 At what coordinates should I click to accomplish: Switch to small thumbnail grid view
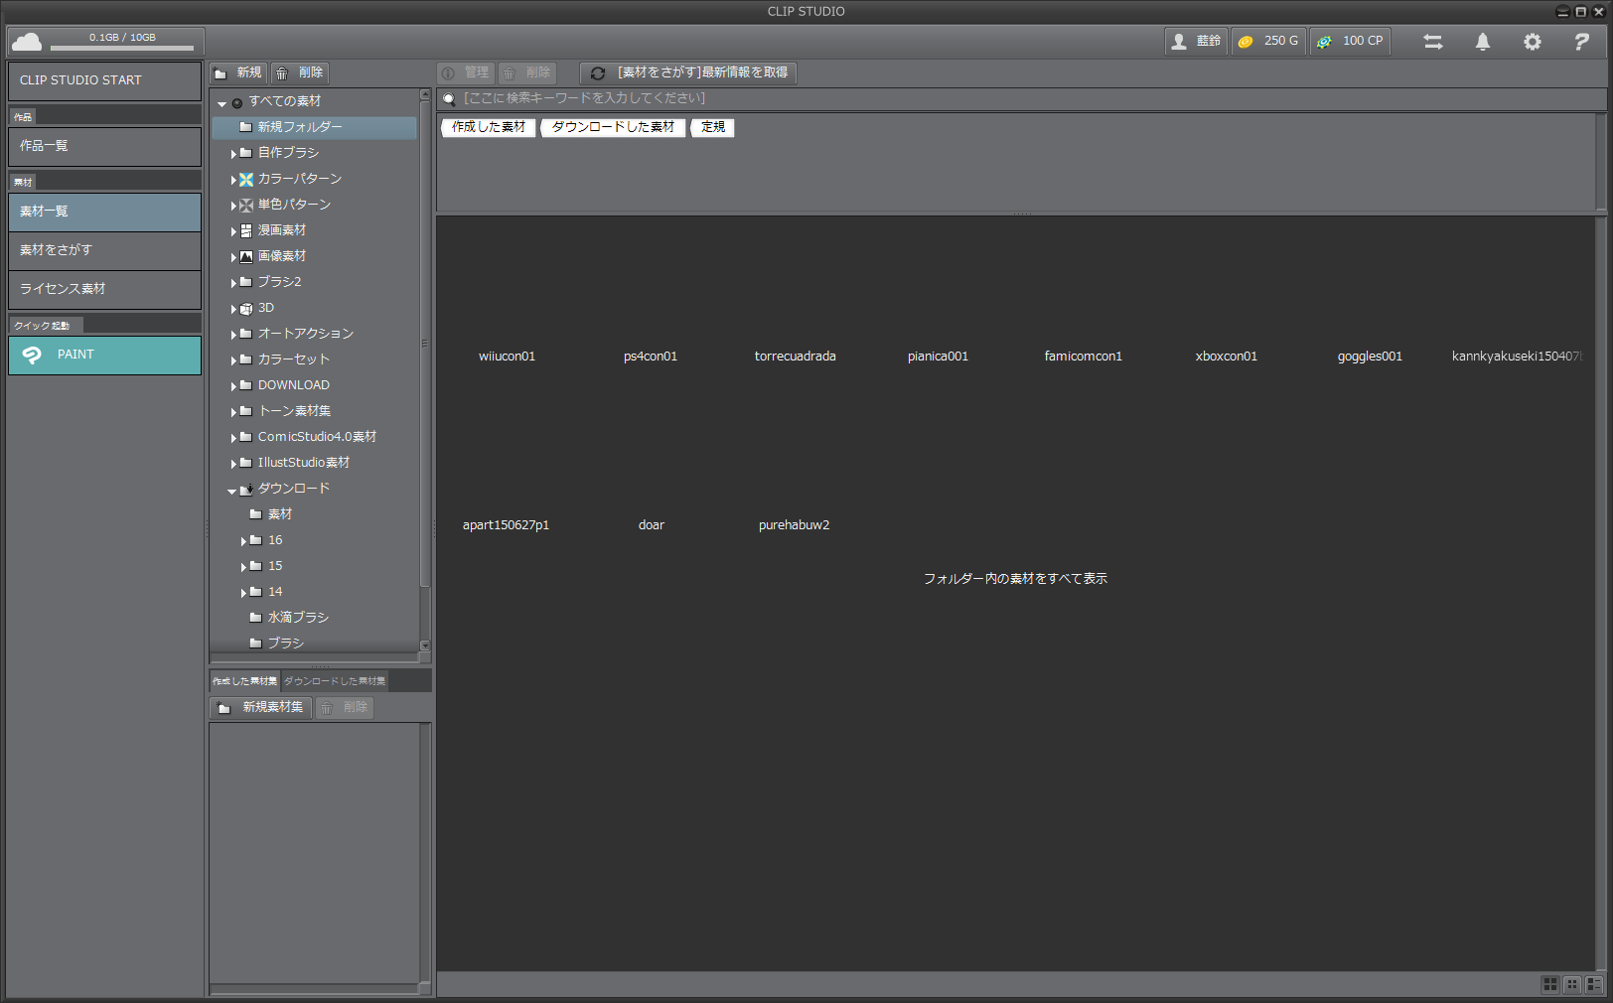(1571, 984)
